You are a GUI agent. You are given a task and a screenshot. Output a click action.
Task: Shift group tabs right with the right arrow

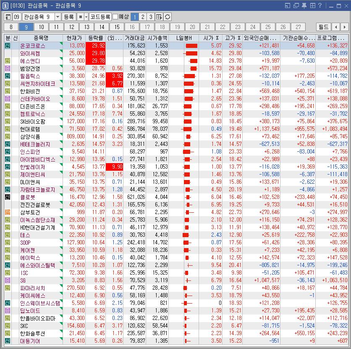click(344, 27)
